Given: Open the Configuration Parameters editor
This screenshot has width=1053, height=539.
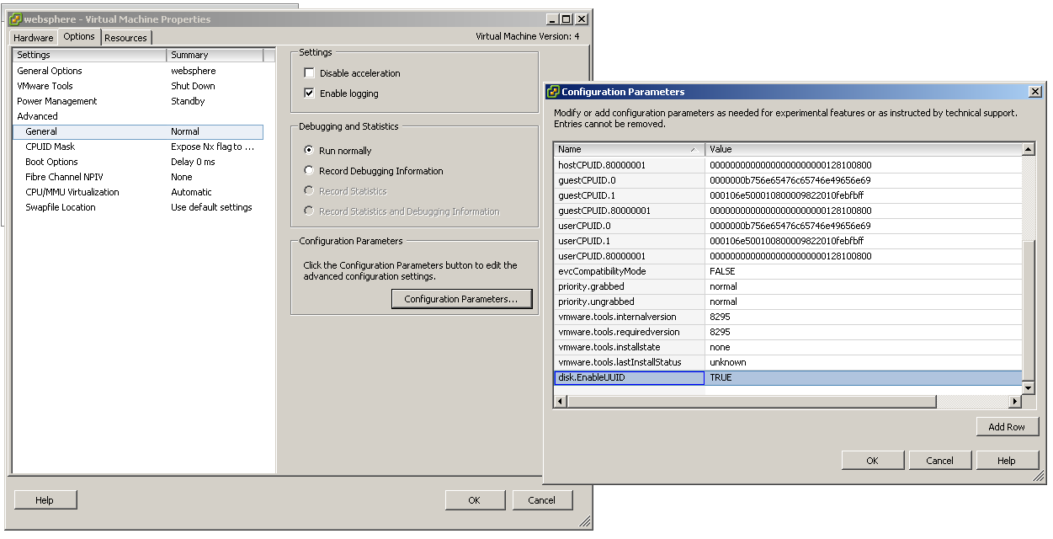Looking at the screenshot, I should [461, 298].
